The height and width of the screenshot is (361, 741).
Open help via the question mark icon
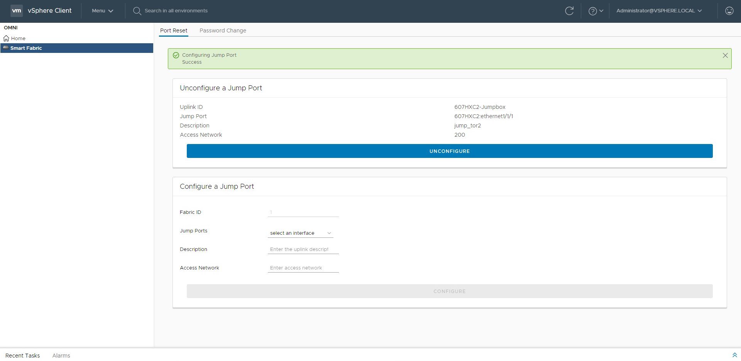pyautogui.click(x=592, y=11)
